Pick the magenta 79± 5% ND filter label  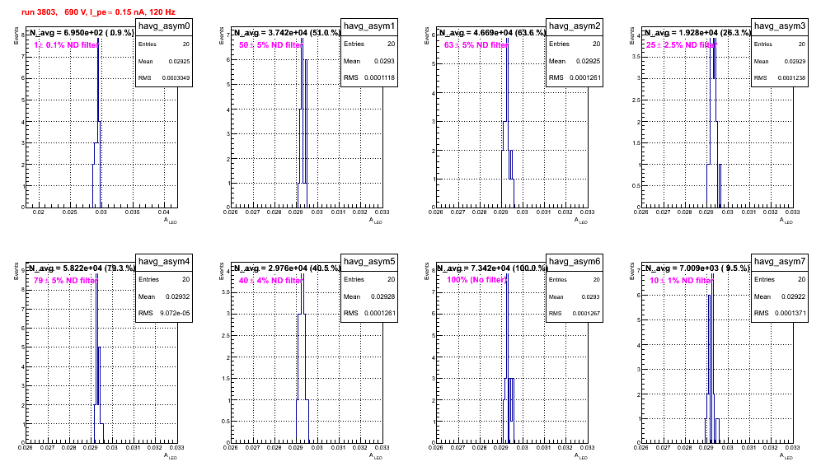click(x=65, y=281)
